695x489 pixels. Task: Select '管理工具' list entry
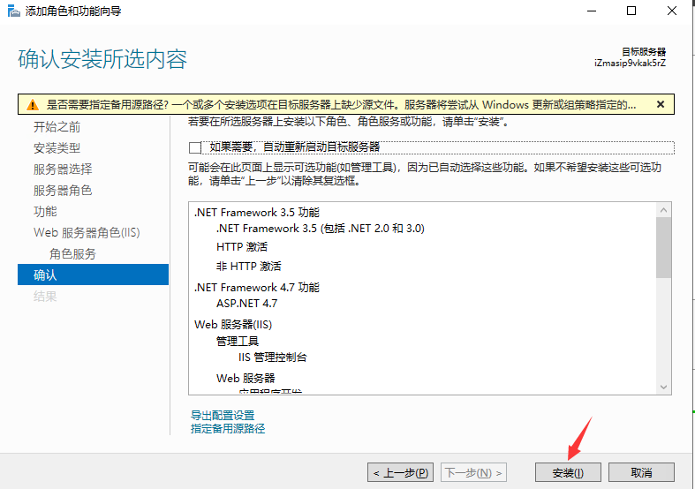238,342
